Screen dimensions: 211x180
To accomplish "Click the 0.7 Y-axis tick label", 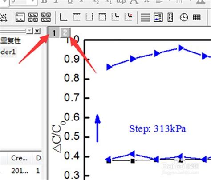I will click(72, 98).
